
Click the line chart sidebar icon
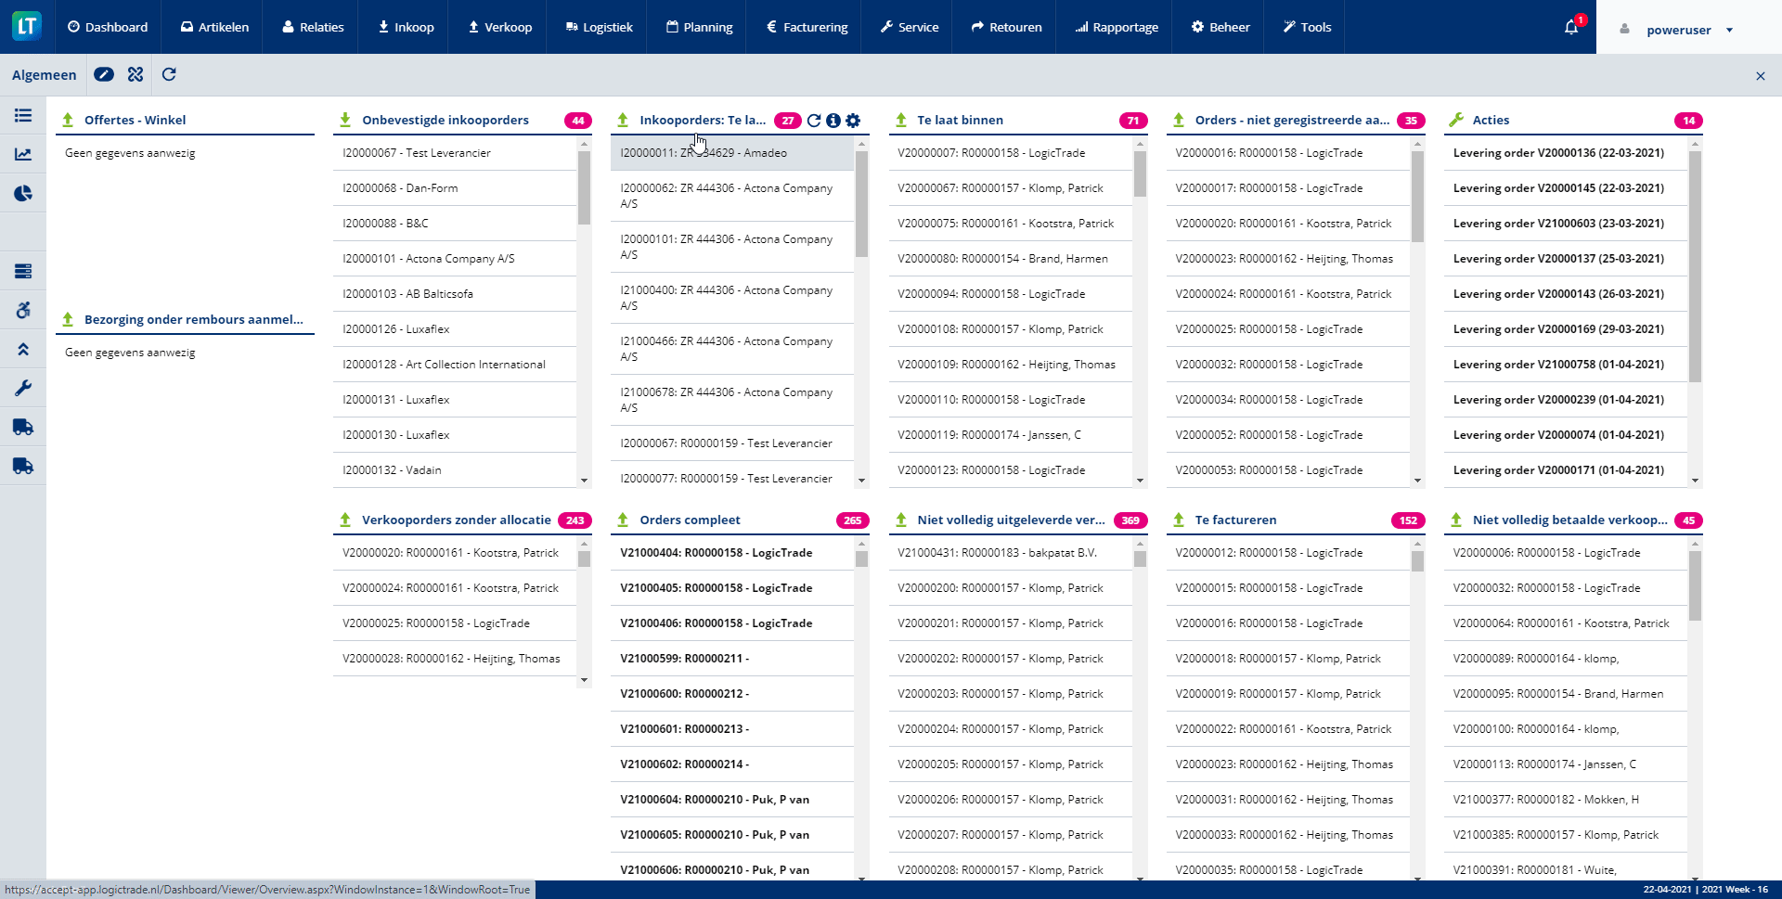[x=23, y=154]
